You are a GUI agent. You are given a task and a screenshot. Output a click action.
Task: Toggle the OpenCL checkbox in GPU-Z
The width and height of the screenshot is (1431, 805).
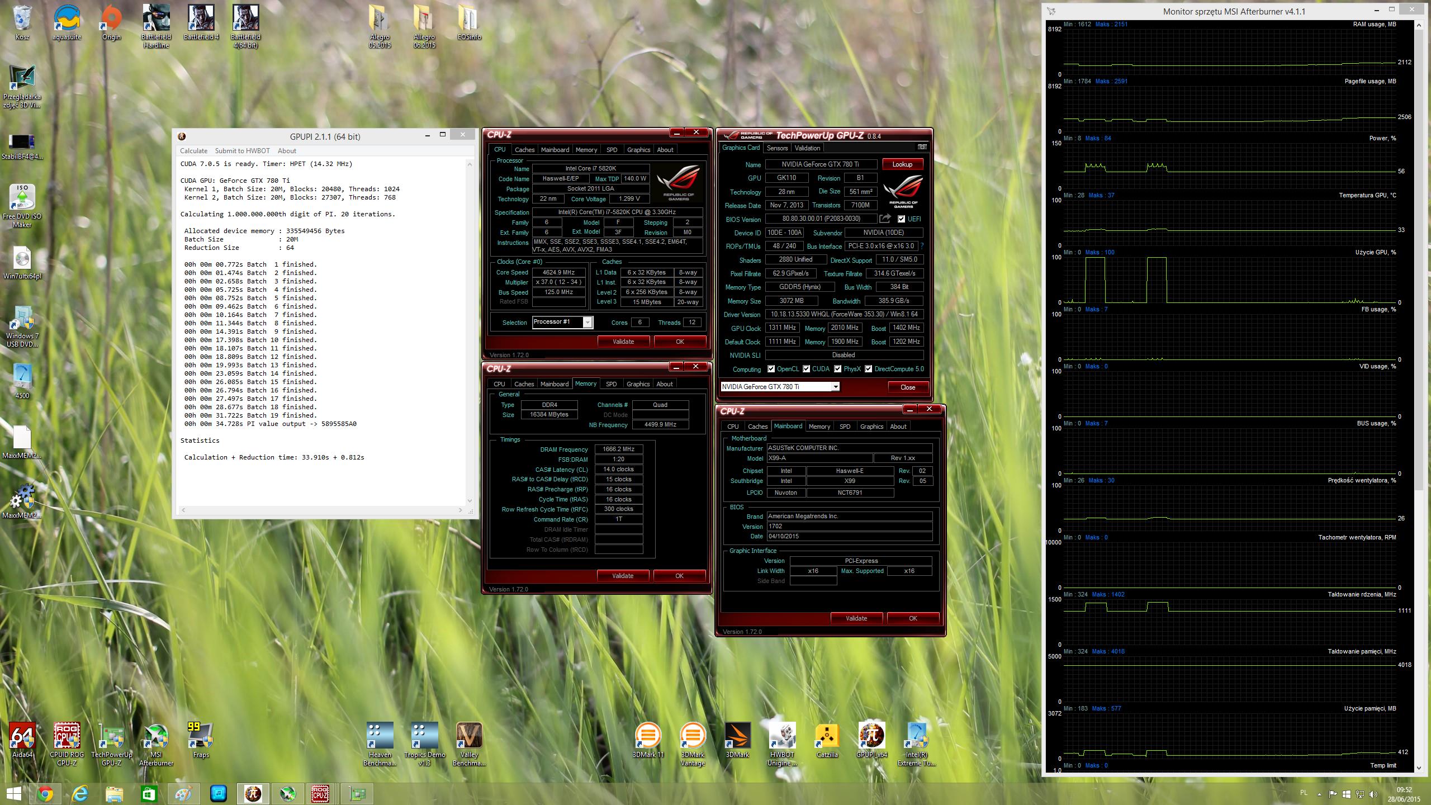(771, 369)
